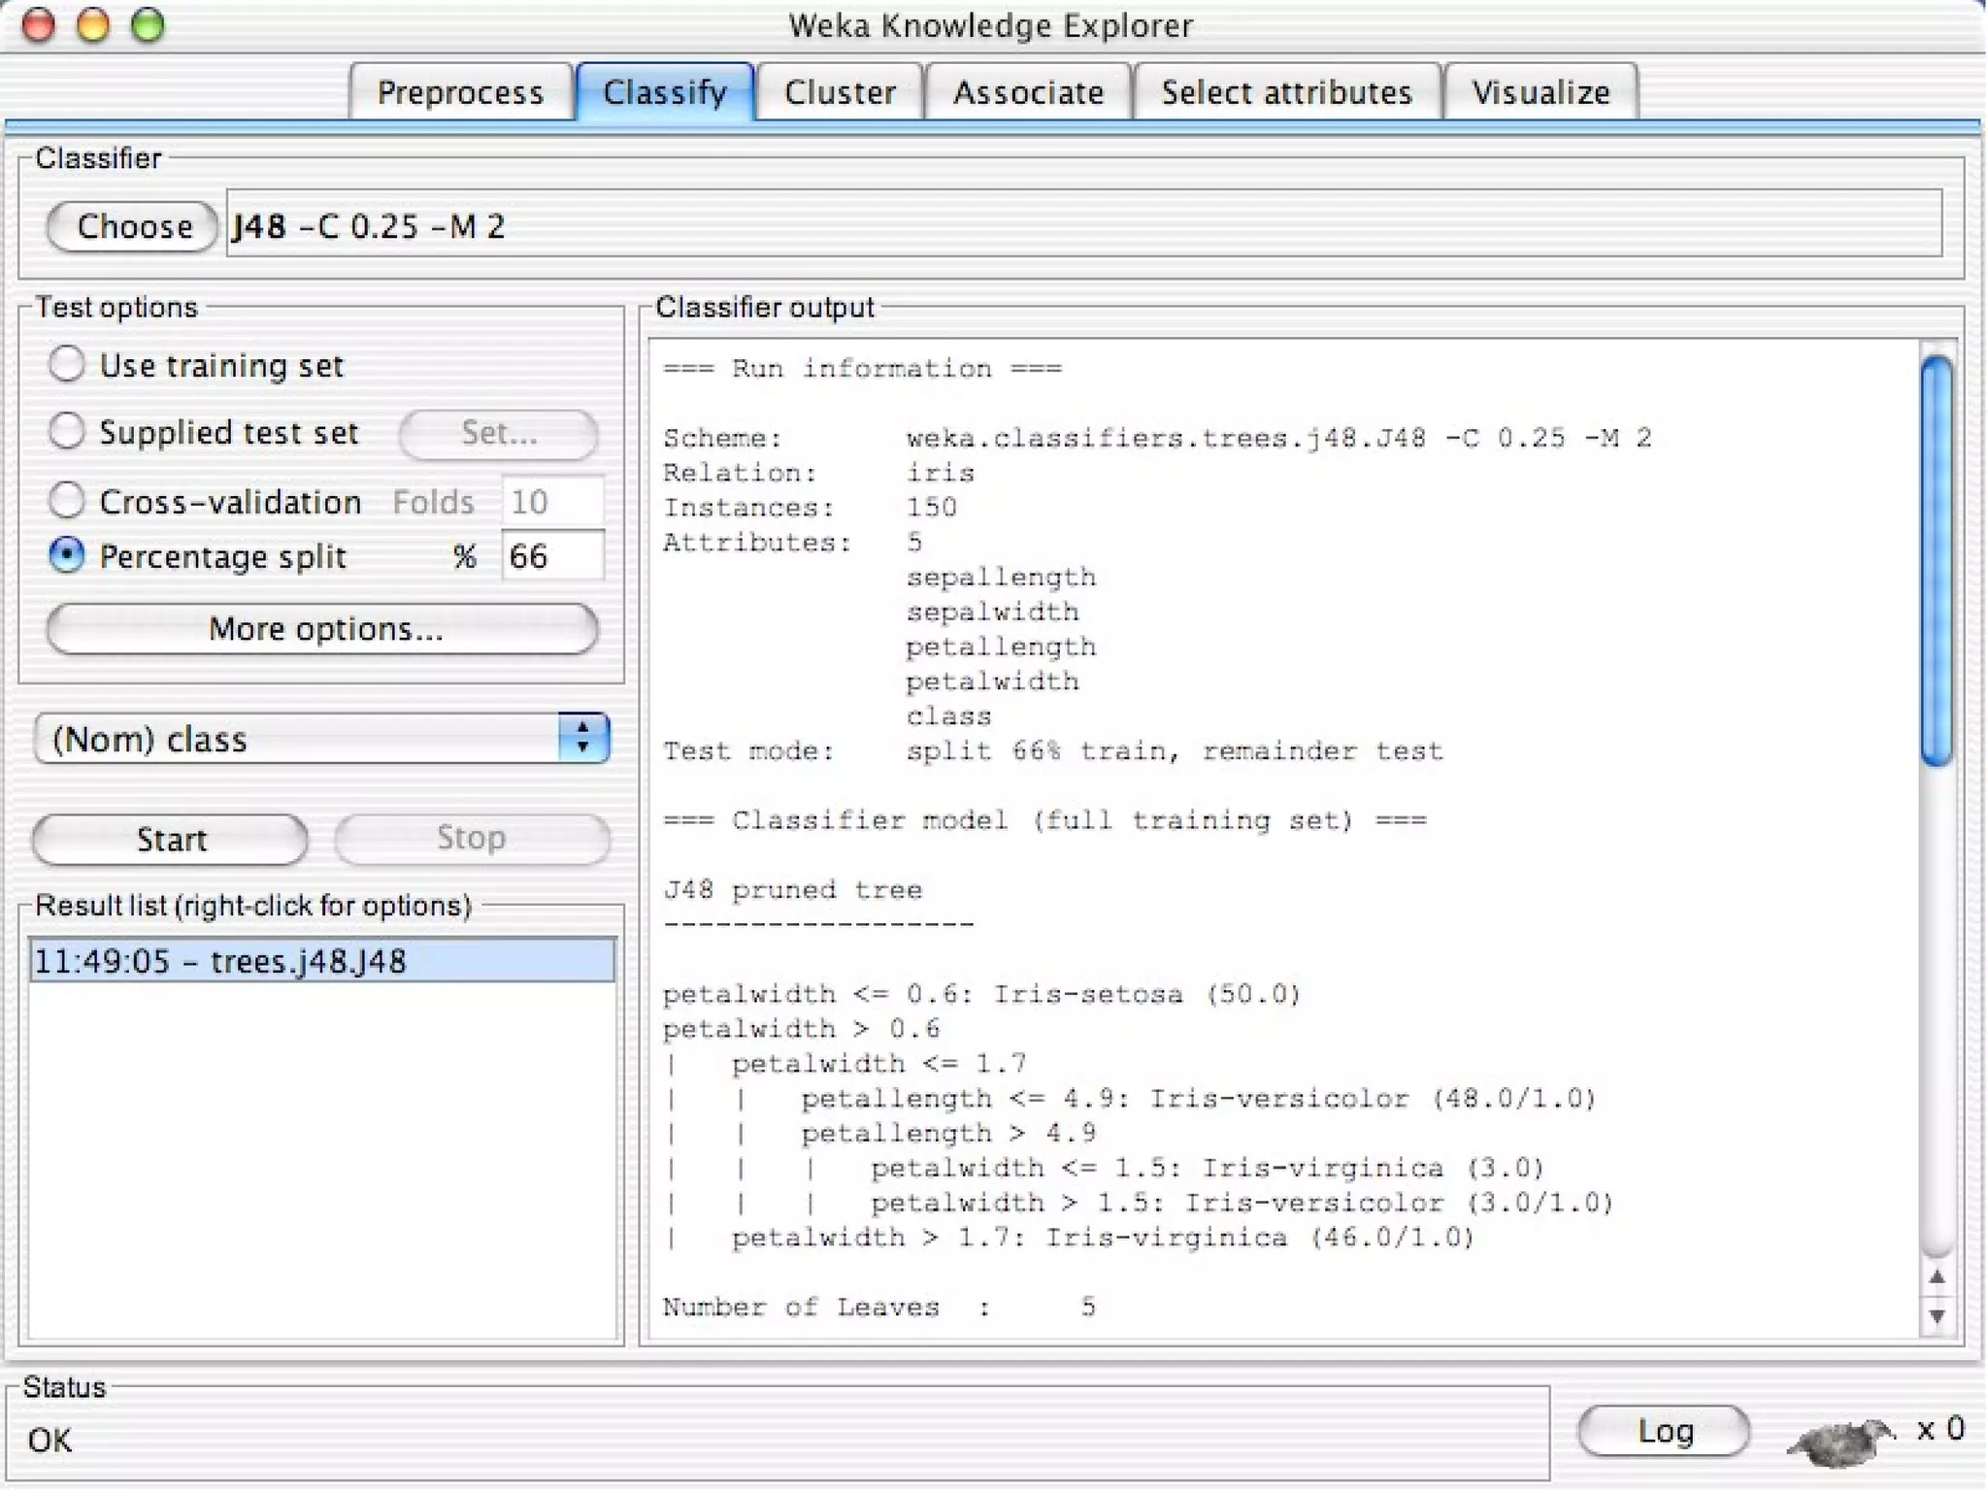Go to the Select attributes tab
This screenshot has height=1491, width=1988.
(x=1285, y=92)
